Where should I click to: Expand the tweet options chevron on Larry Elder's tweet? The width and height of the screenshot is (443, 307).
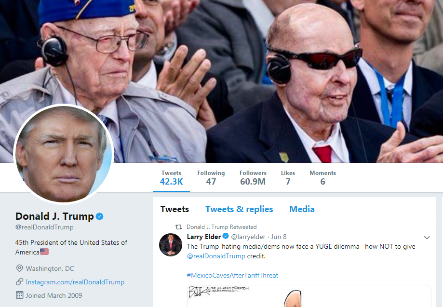click(x=427, y=238)
